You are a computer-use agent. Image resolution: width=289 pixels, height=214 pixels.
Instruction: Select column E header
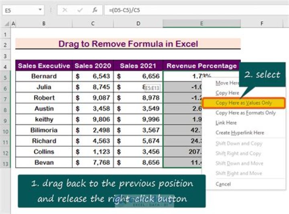point(201,24)
